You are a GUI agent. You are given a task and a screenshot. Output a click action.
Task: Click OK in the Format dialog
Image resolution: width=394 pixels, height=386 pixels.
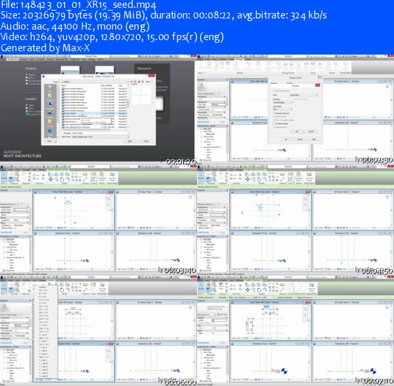297,132
